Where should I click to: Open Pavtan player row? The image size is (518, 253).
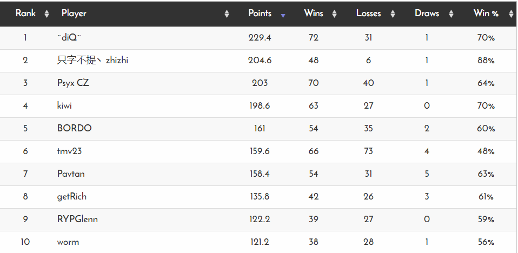tap(71, 174)
